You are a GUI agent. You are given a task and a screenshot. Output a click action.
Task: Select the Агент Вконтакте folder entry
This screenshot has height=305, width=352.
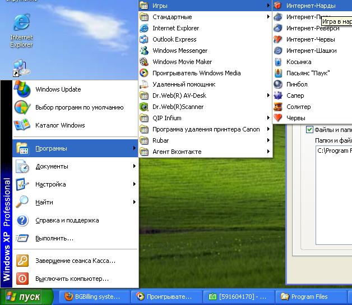coord(205,152)
